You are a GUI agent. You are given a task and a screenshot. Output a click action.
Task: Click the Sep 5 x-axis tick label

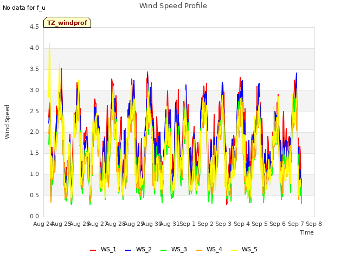tap(260, 224)
